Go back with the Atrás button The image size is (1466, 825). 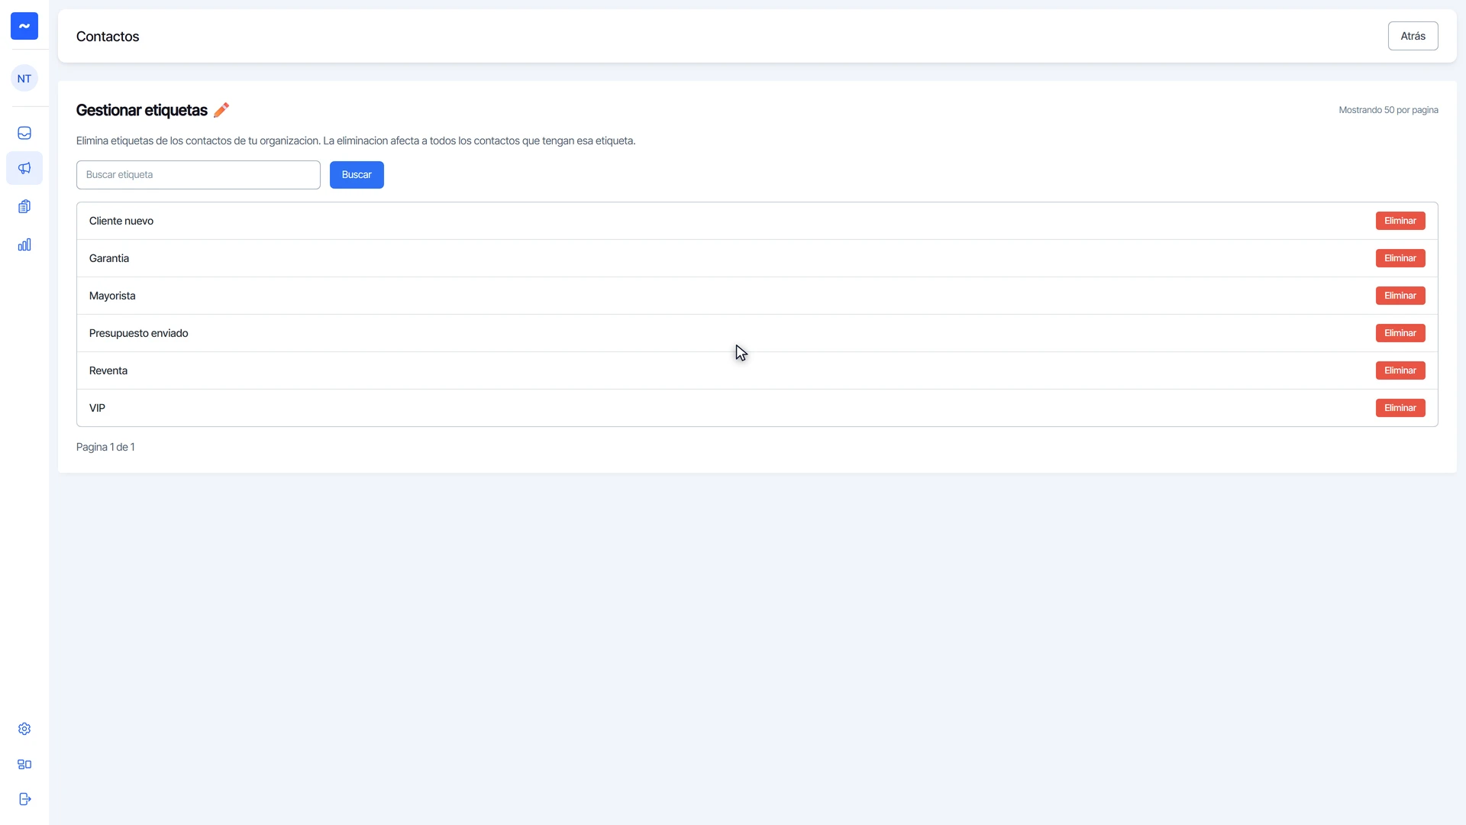(1413, 36)
